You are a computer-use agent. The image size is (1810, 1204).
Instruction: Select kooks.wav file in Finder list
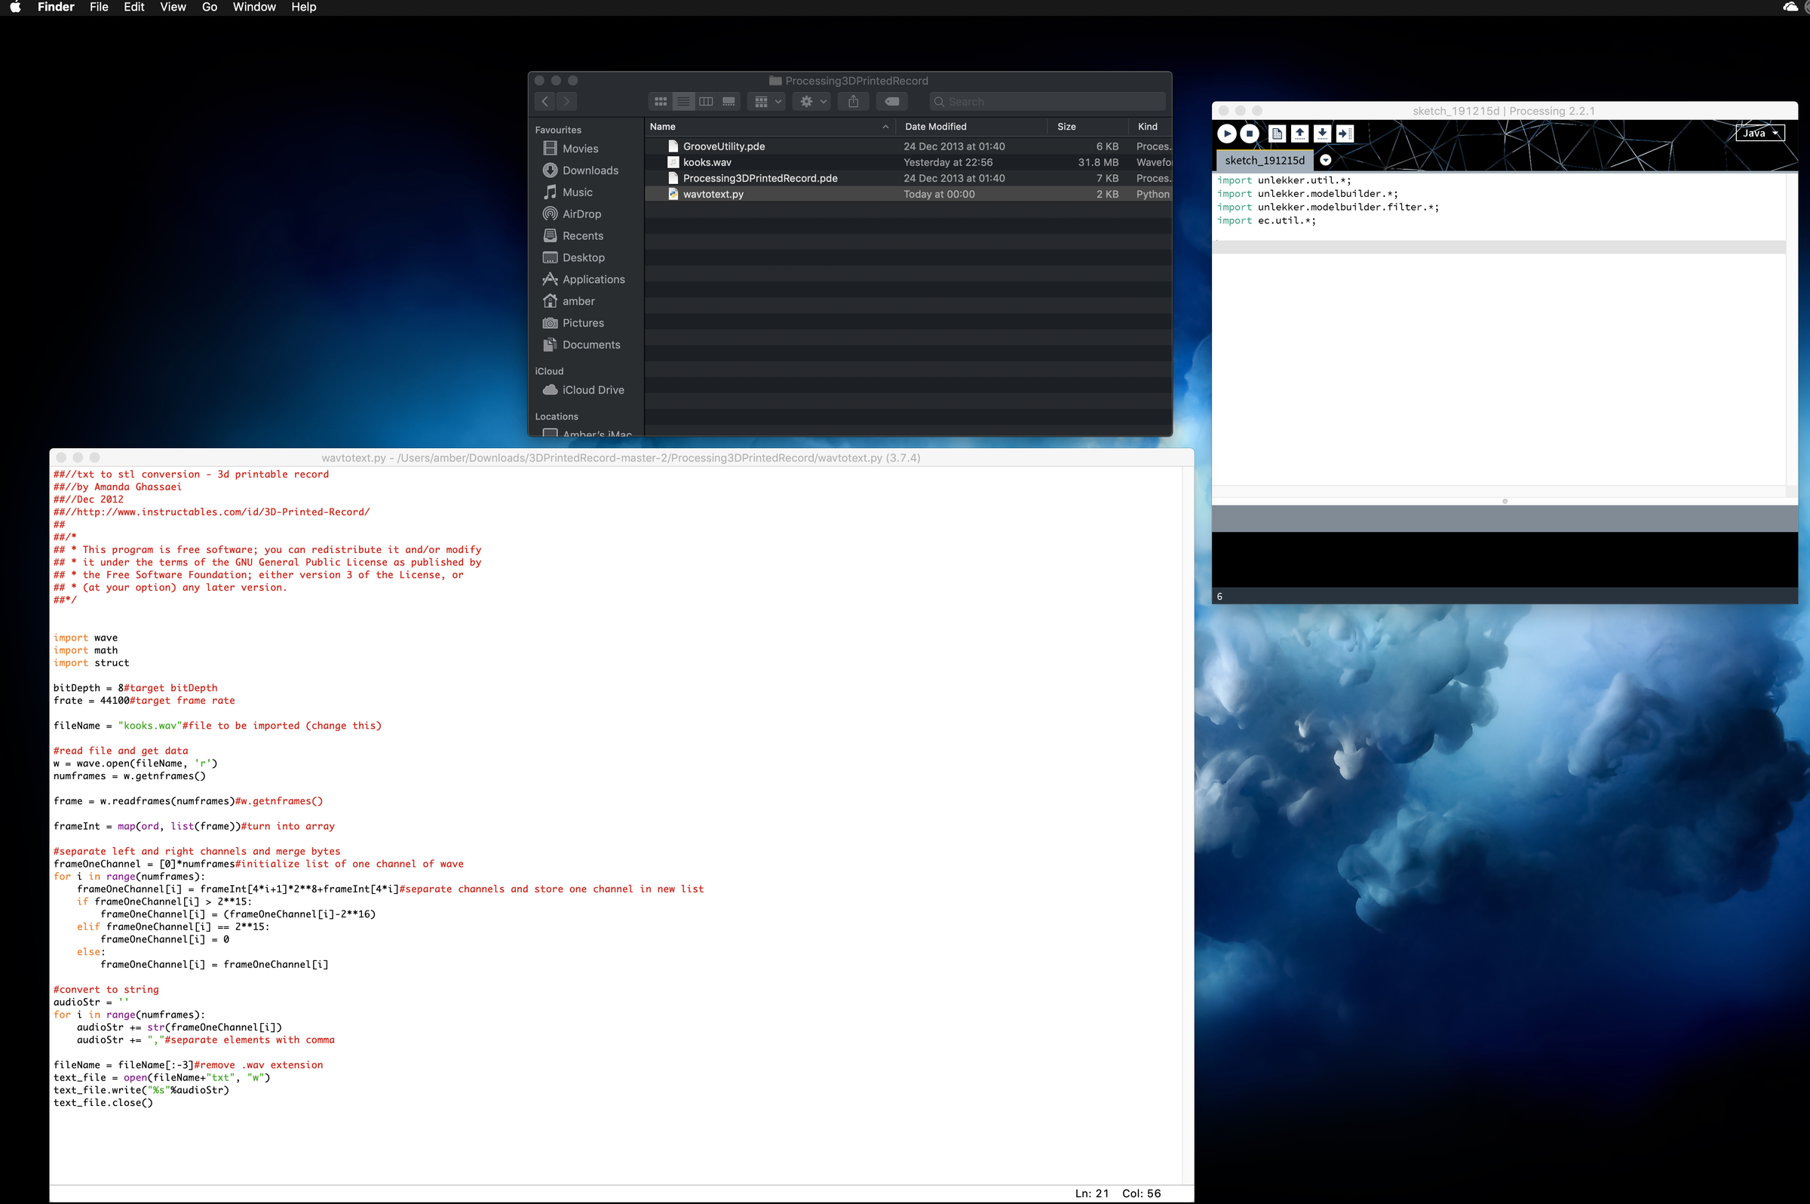pyautogui.click(x=707, y=162)
